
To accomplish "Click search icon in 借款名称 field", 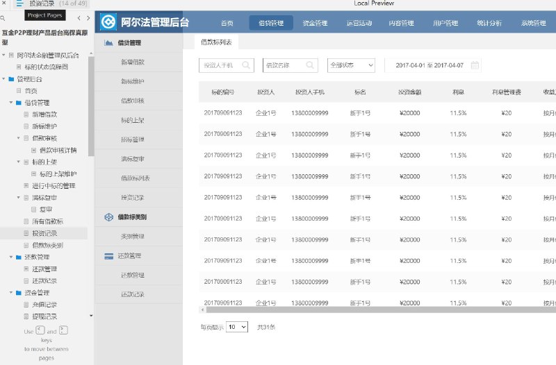I will 309,65.
